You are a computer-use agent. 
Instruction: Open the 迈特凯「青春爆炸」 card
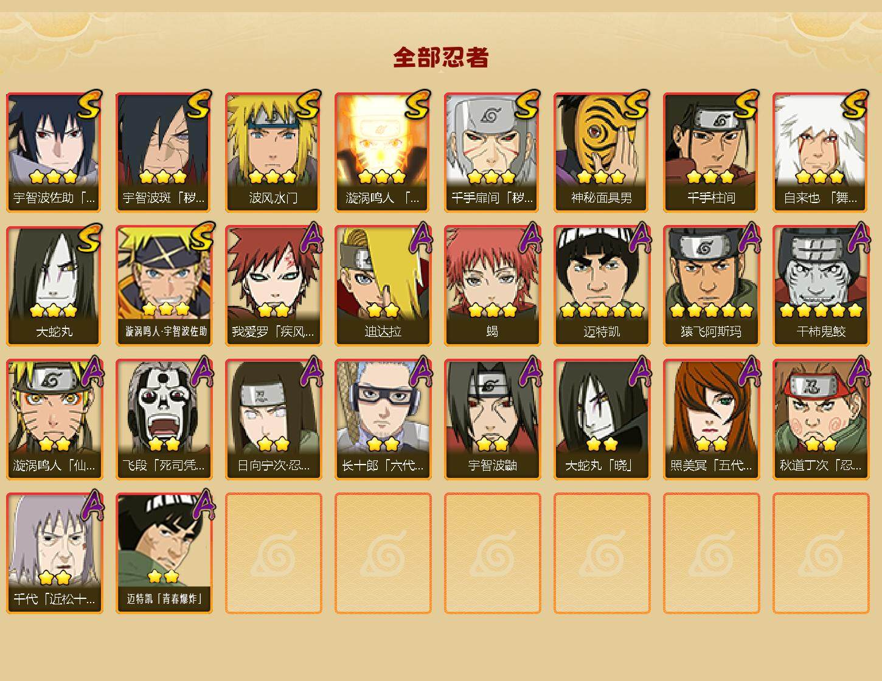pyautogui.click(x=164, y=553)
